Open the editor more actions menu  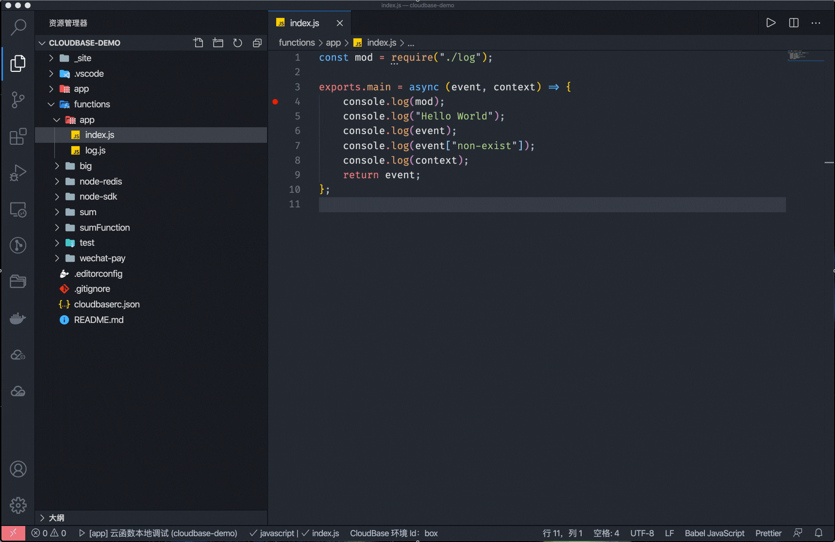click(816, 23)
